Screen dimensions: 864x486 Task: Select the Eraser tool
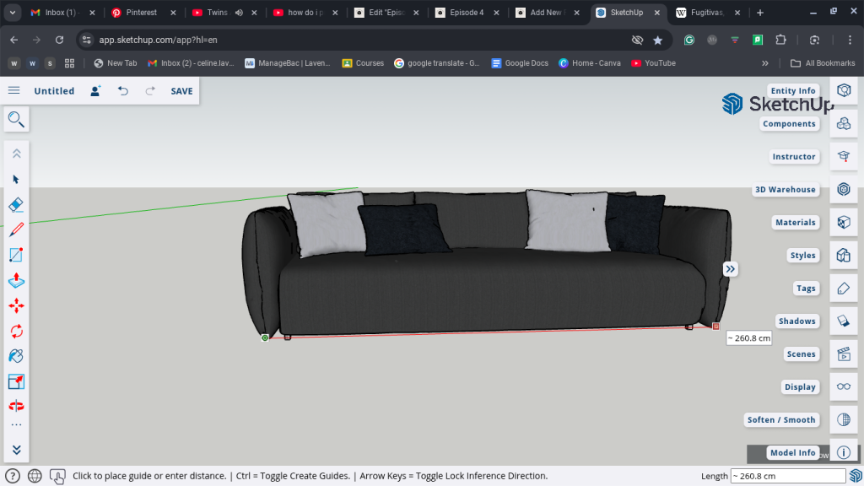click(16, 204)
